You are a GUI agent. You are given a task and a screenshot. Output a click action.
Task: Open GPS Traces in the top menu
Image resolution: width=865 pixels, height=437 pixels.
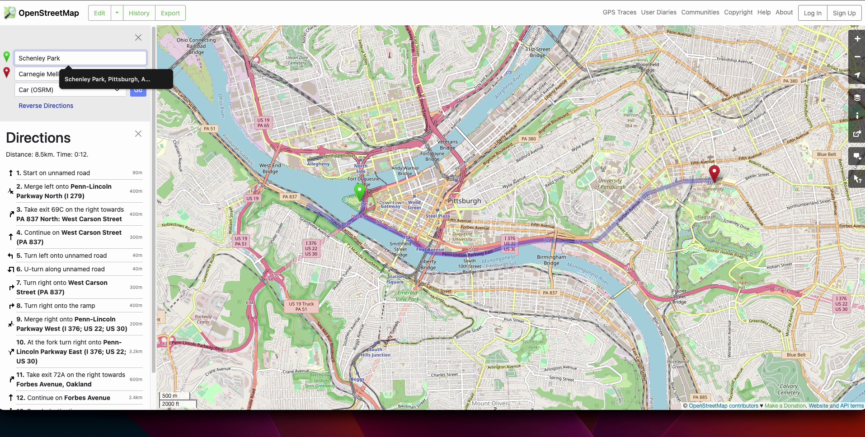(619, 12)
